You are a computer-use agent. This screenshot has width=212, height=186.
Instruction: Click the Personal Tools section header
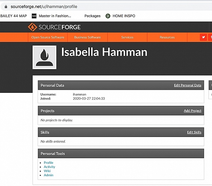click(x=121, y=154)
